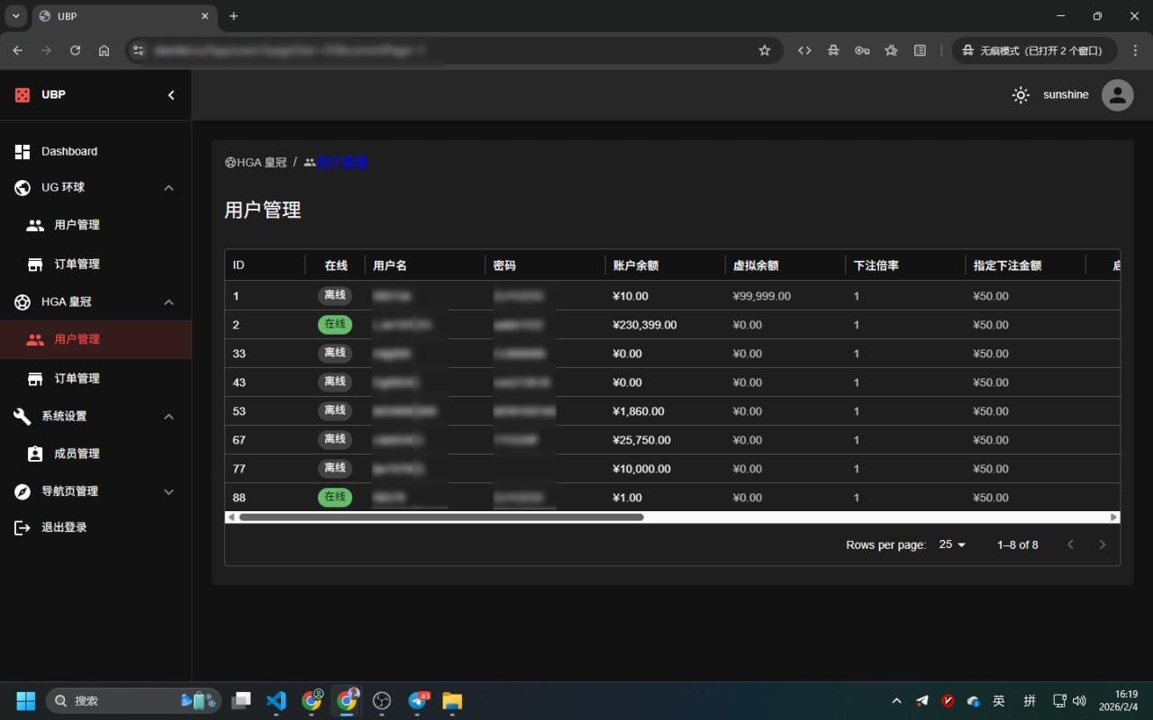This screenshot has width=1153, height=720.
Task: Open the Rows per page dropdown
Action: (951, 544)
